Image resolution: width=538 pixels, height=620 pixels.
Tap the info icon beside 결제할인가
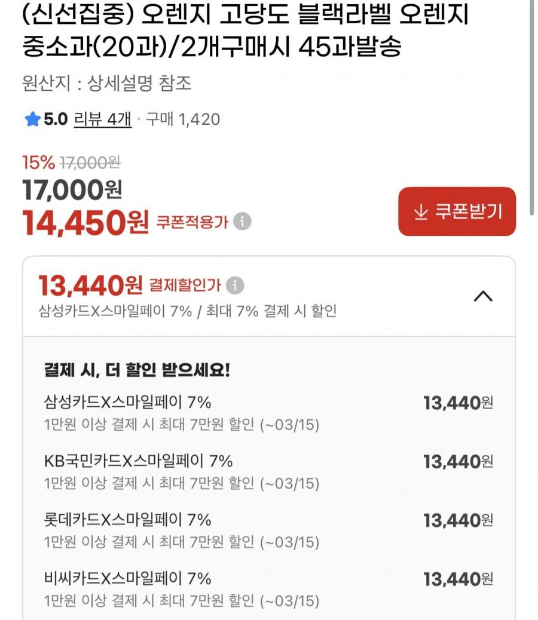tap(235, 286)
